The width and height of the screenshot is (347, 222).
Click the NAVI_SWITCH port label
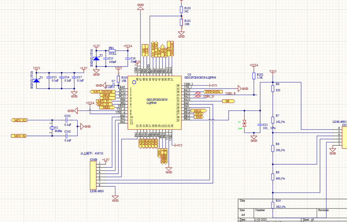102,92
